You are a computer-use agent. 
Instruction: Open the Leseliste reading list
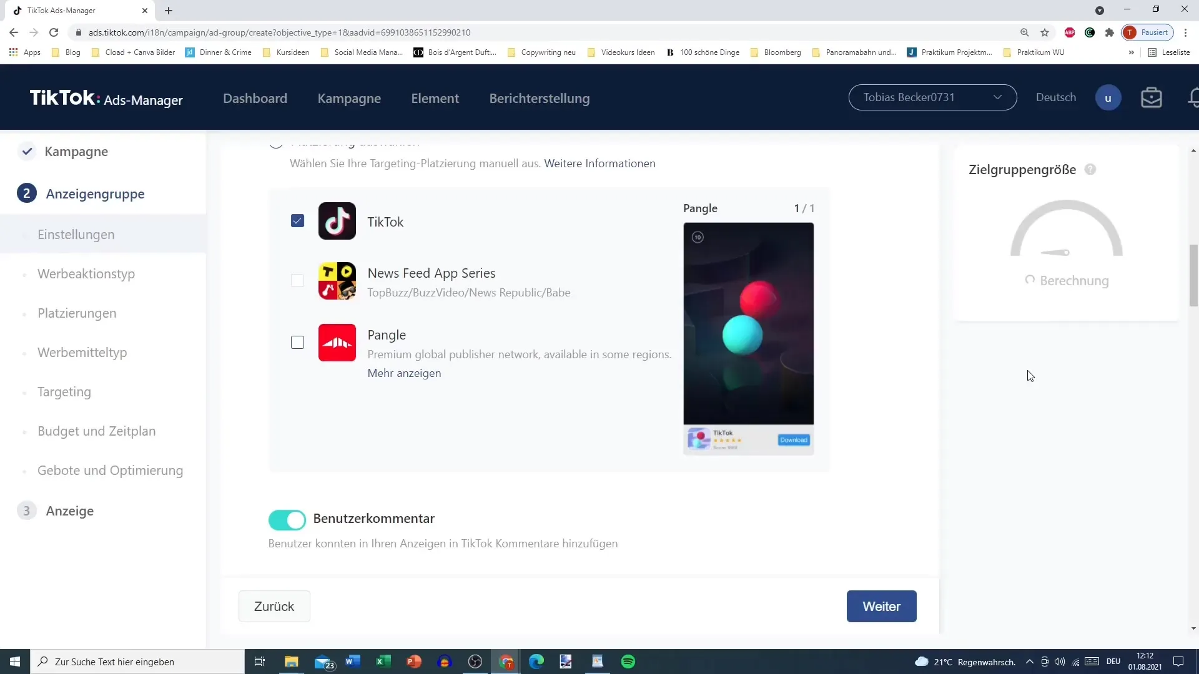[1169, 52]
